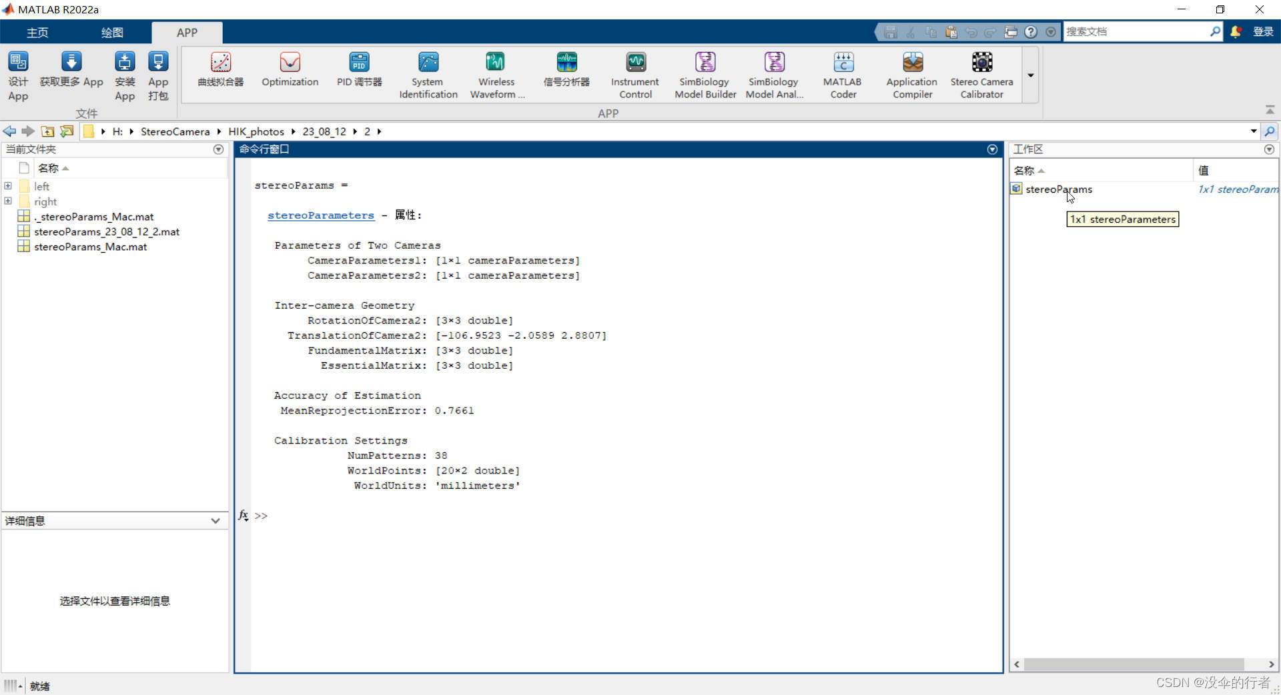Click the Workspace horizontal scrollbar

pos(1134,664)
